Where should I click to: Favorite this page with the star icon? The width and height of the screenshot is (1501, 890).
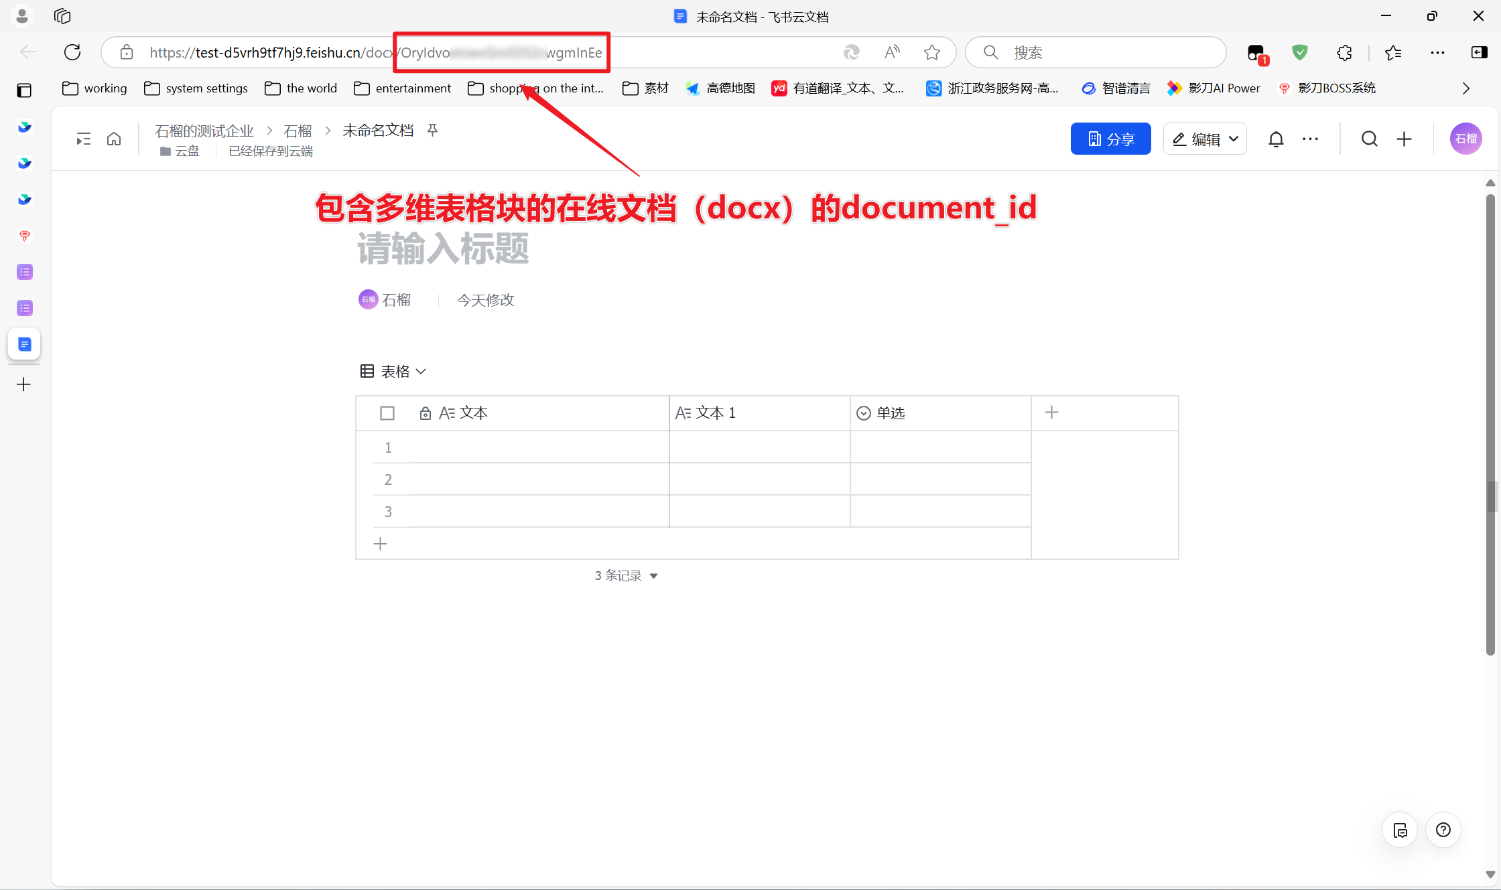click(931, 52)
